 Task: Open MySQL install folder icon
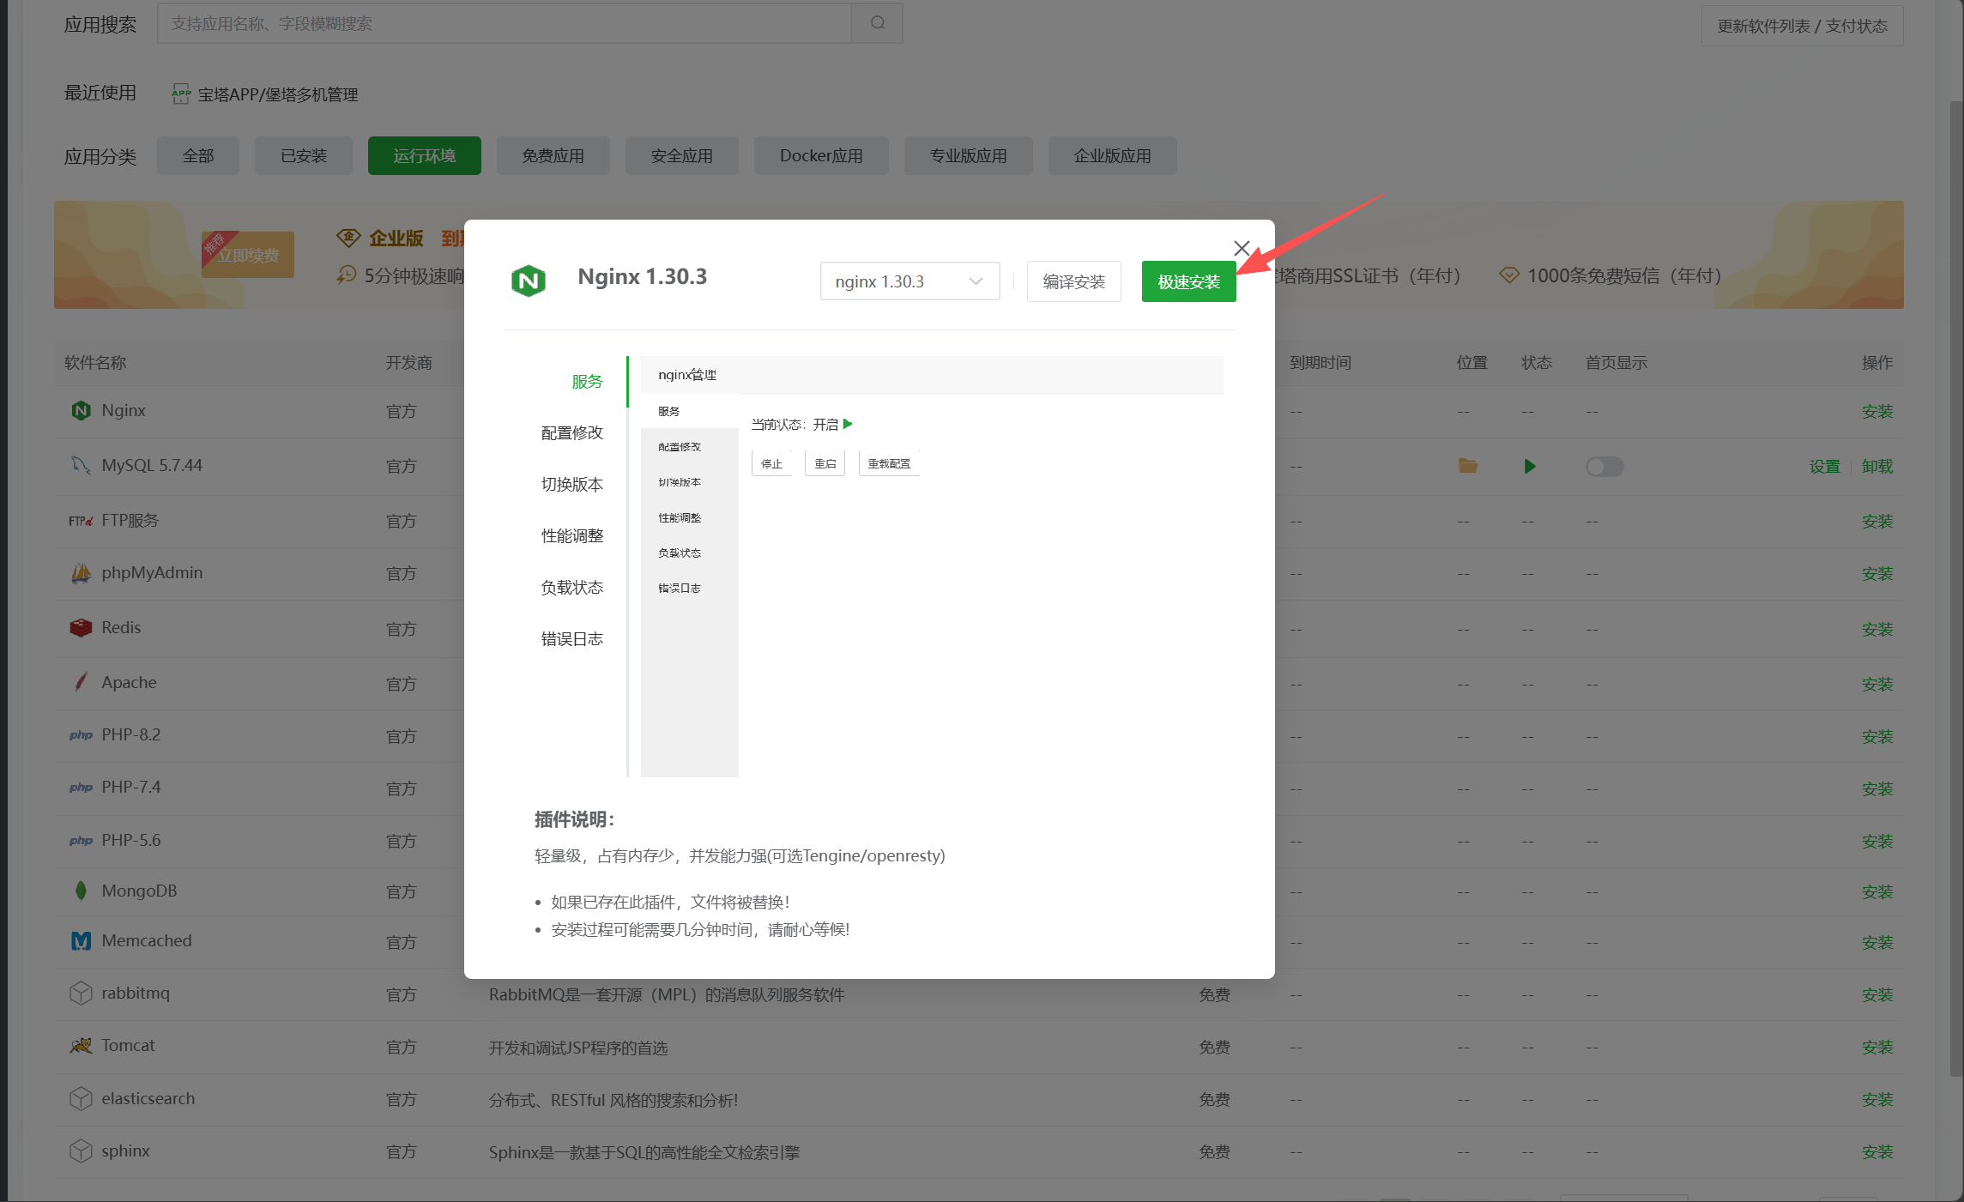coord(1468,466)
